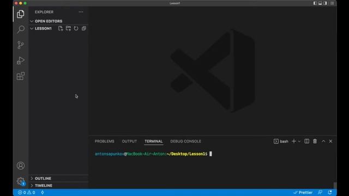Switch to the OUTPUT tab
This screenshot has height=196, width=349.
(x=129, y=142)
